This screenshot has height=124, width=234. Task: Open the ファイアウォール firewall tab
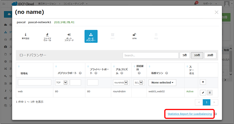coord(47,37)
